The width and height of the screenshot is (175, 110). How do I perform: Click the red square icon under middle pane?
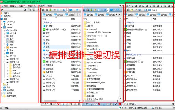[120, 104]
